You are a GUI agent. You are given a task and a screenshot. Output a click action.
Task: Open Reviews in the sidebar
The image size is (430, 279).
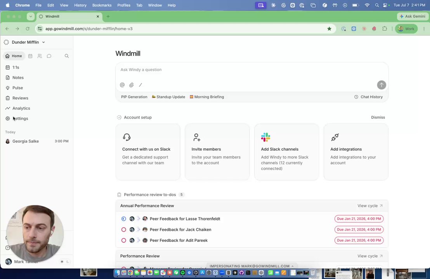tap(37, 98)
